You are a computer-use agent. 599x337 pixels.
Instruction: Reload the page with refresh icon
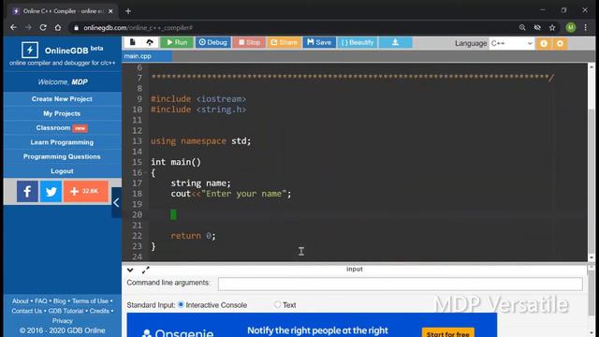point(43,27)
